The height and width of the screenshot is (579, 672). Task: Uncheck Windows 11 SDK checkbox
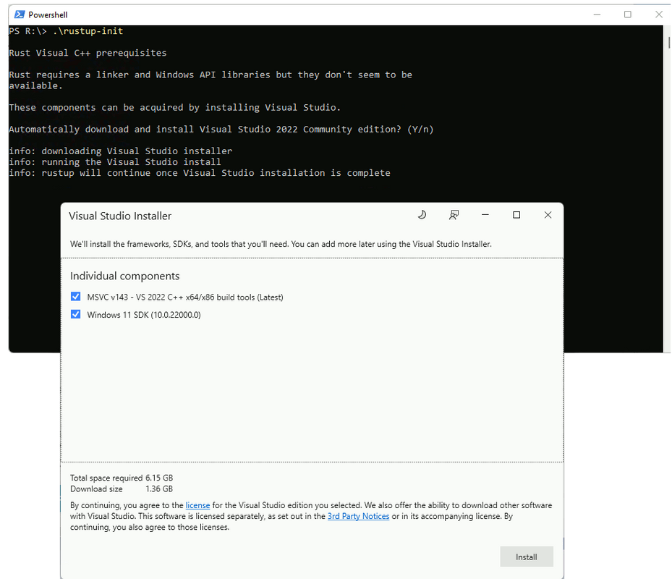[76, 314]
